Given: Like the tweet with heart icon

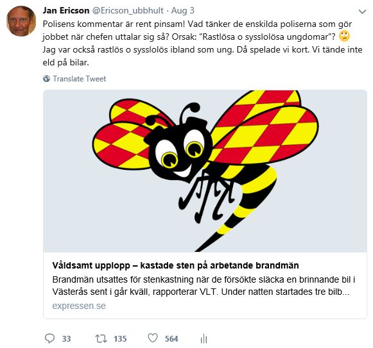Looking at the screenshot, I should (153, 338).
